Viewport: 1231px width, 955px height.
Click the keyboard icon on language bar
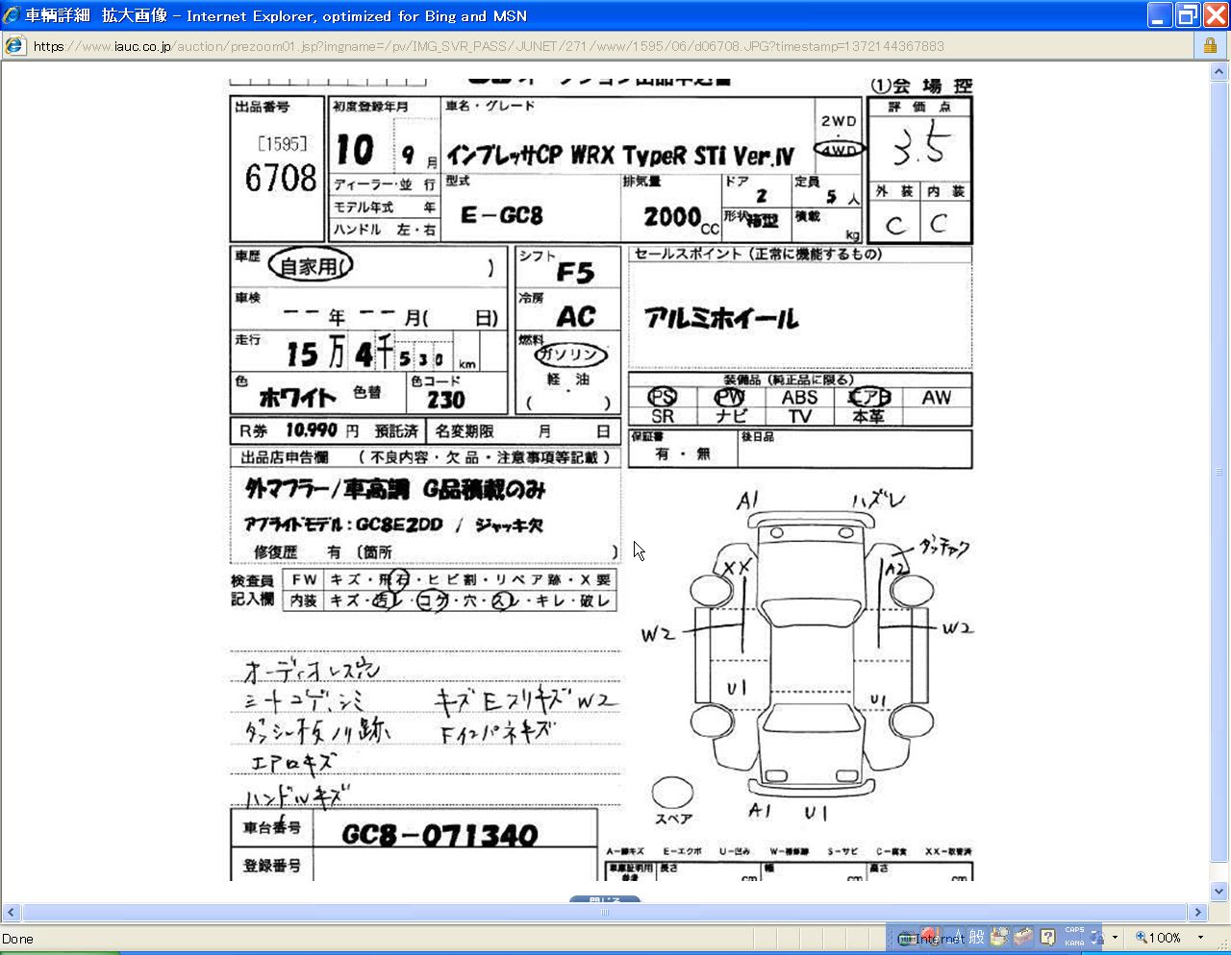[x=907, y=938]
